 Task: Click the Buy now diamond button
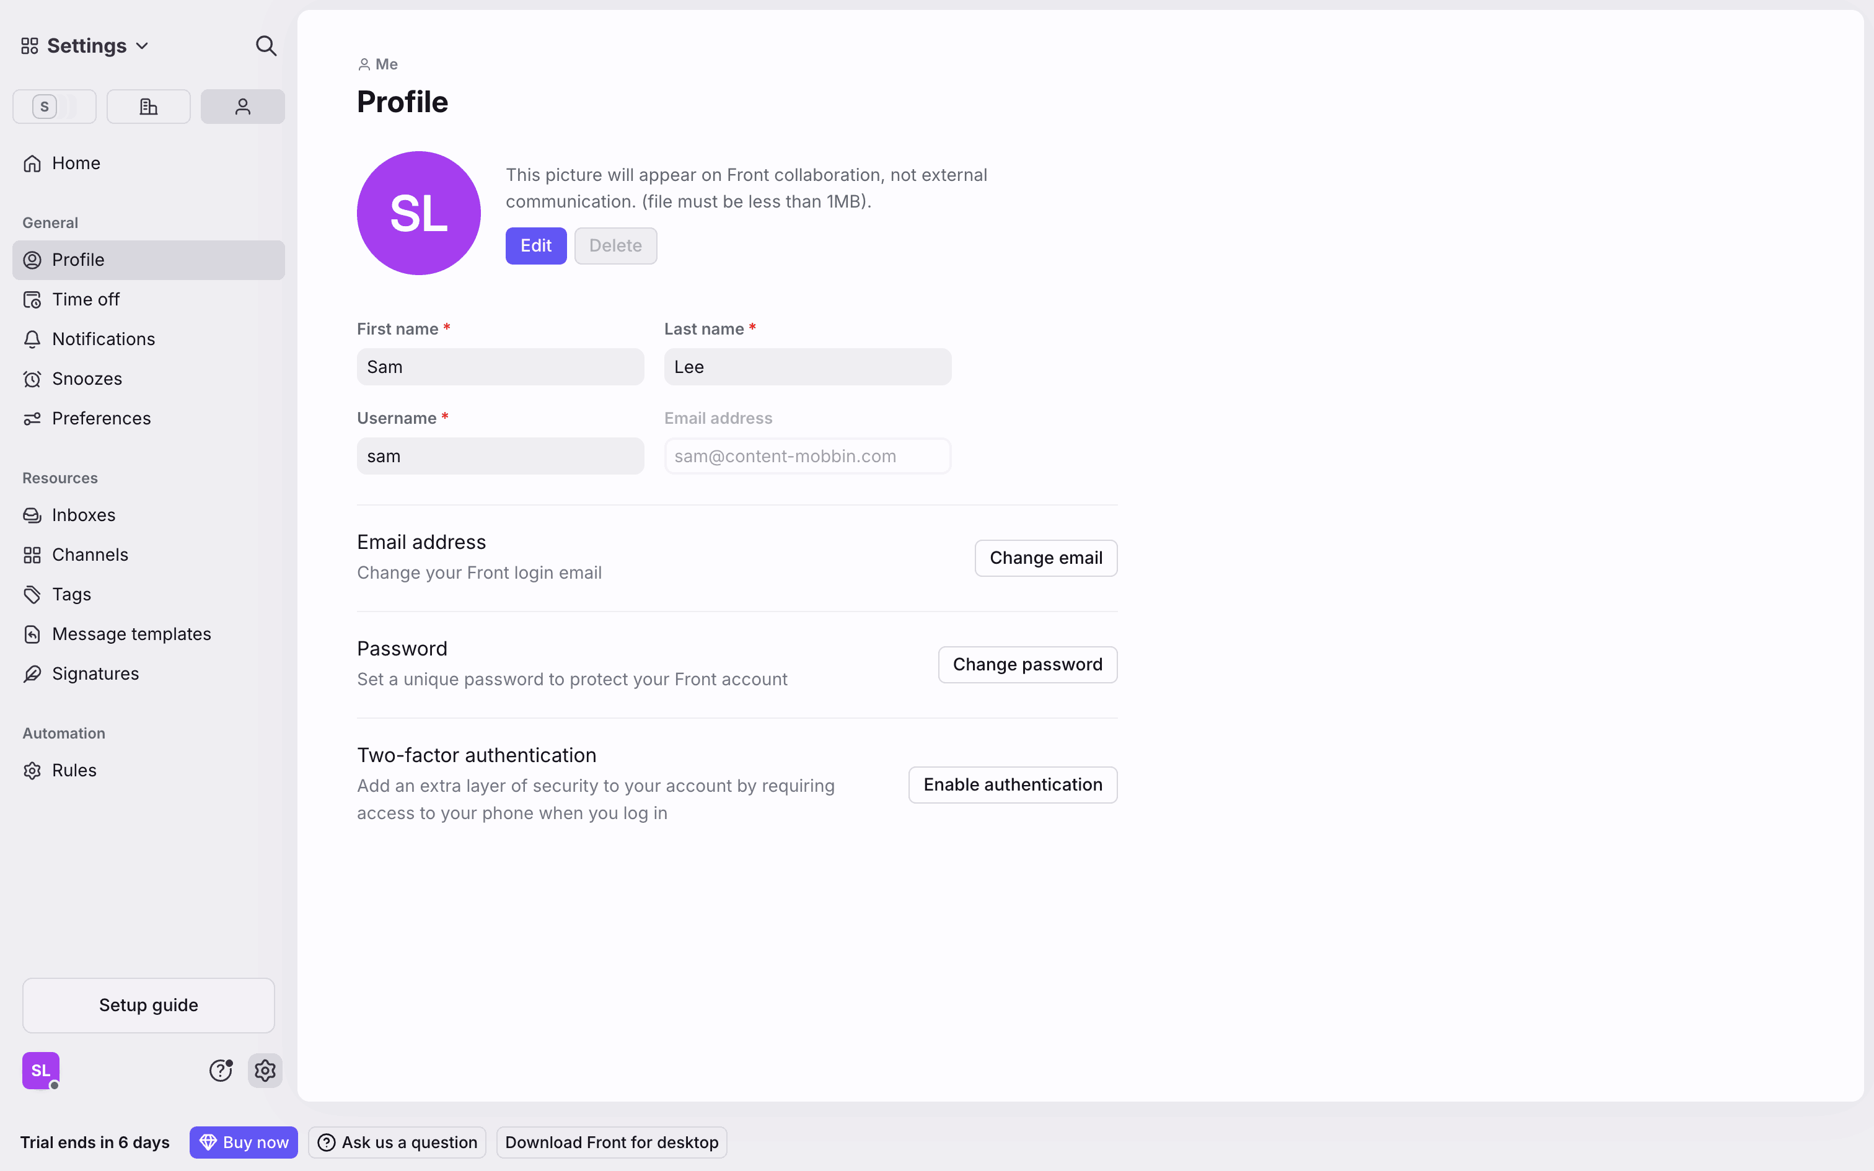click(243, 1142)
